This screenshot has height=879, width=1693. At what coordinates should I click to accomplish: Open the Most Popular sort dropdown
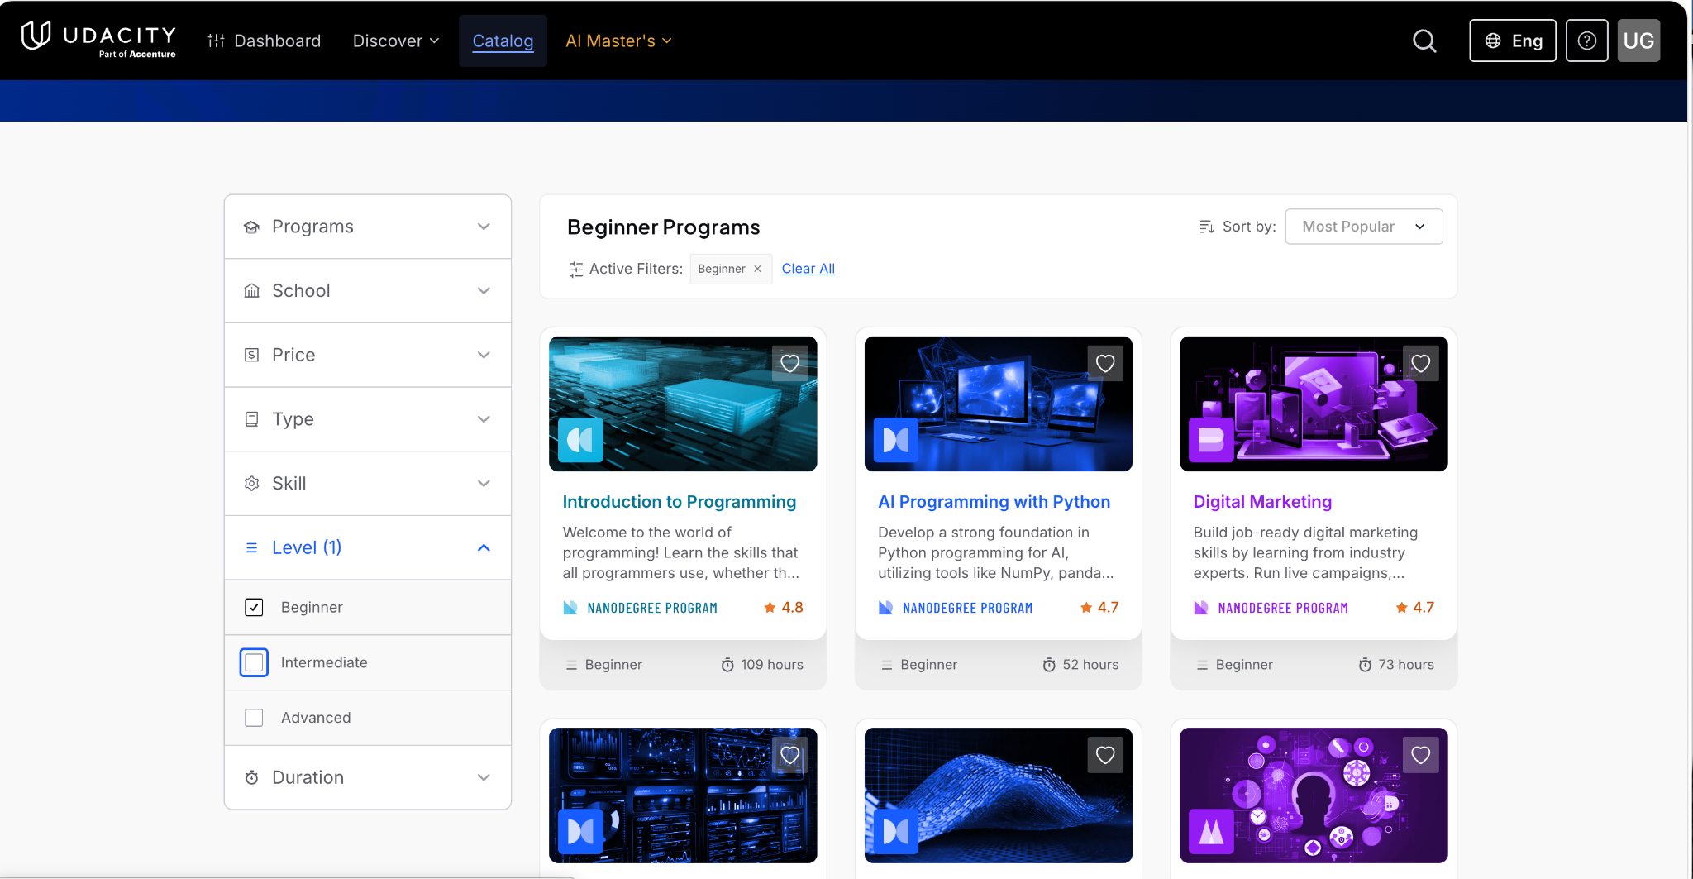(1364, 227)
